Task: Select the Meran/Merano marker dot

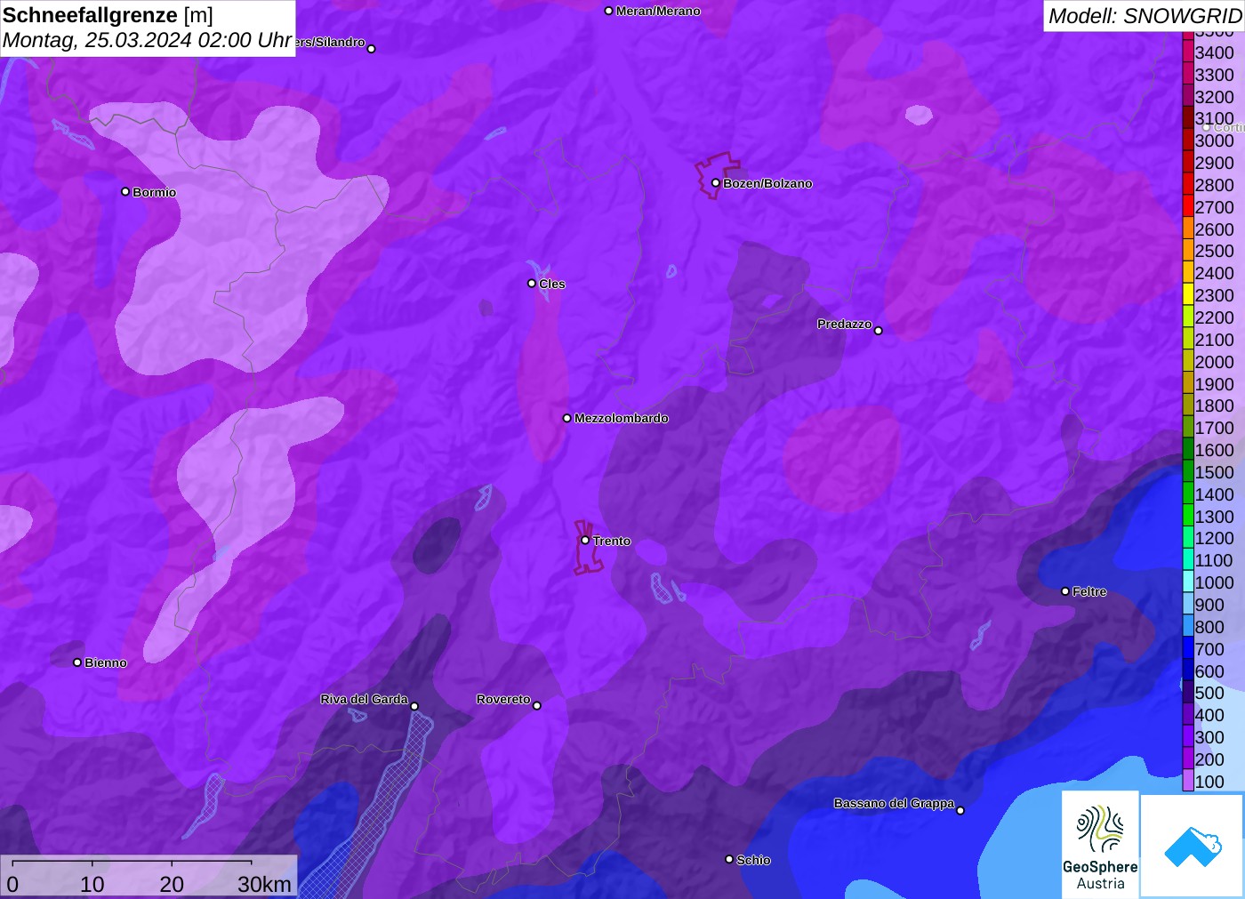Action: (609, 11)
